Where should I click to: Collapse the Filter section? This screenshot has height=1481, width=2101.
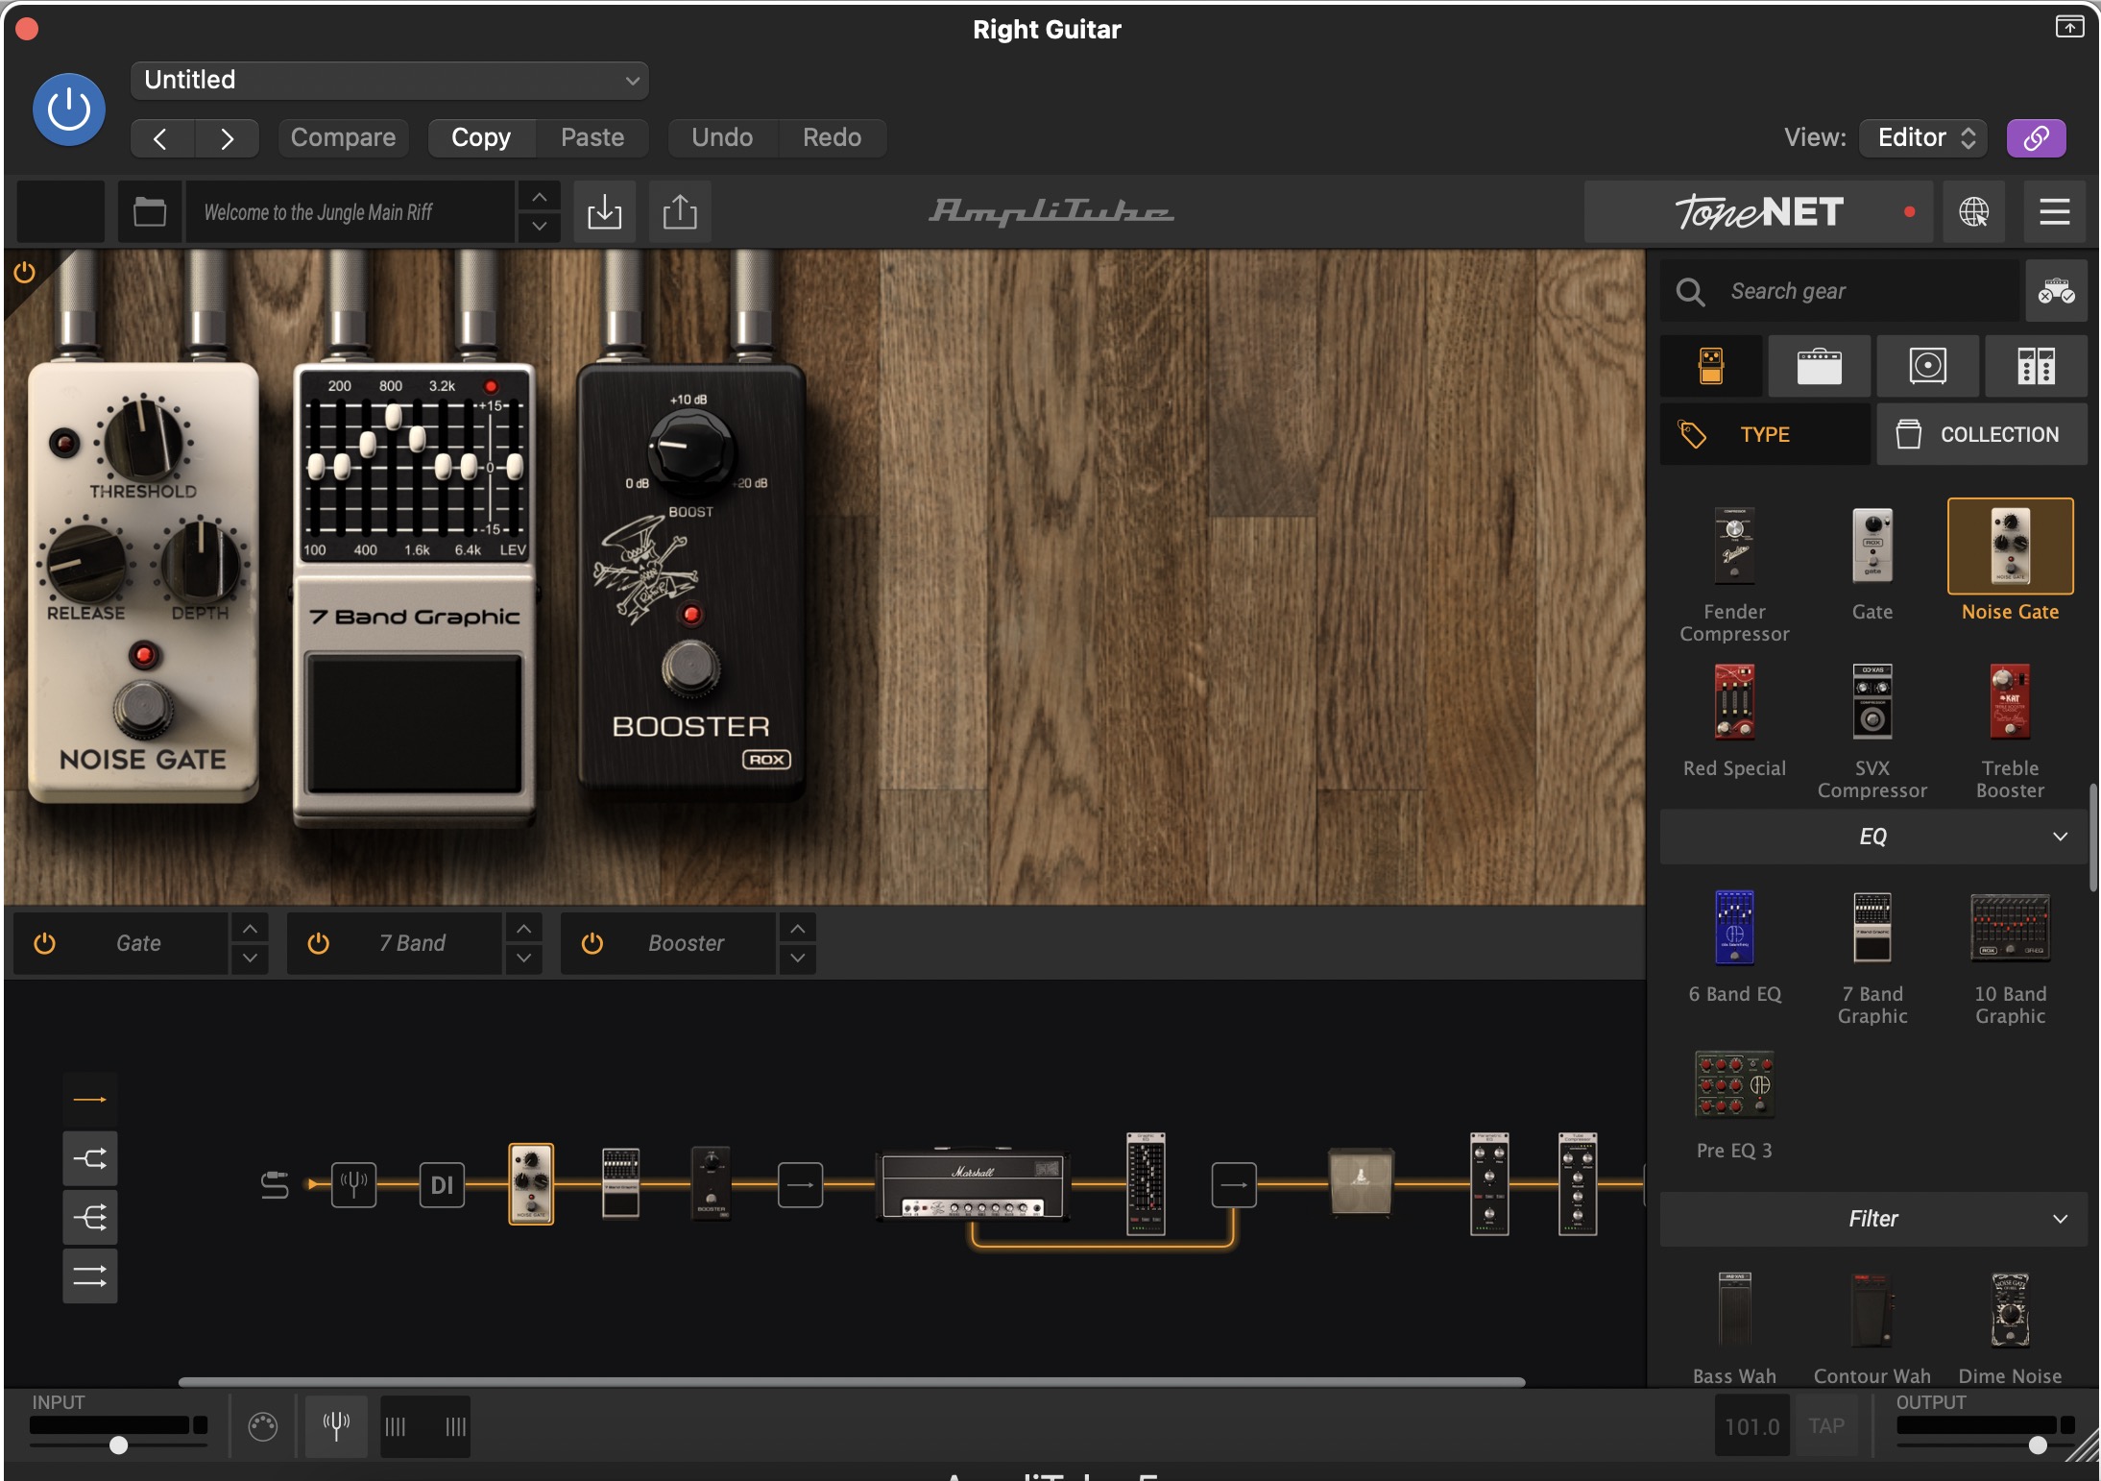(x=1873, y=1219)
